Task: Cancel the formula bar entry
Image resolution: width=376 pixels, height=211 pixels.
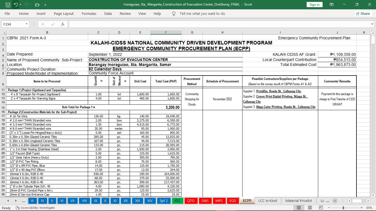Action: (x=43, y=24)
